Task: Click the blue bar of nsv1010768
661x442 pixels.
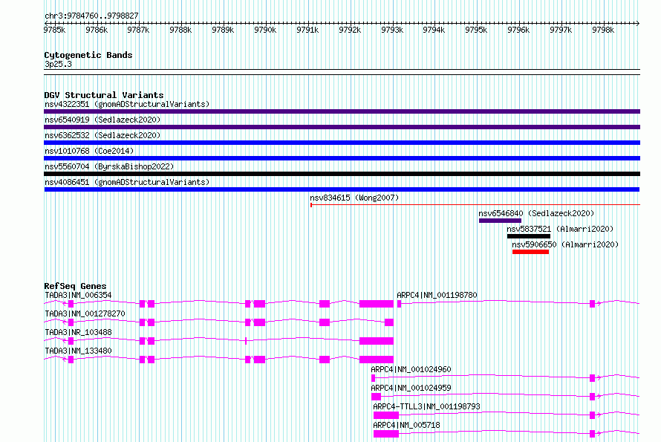Action: 342,158
